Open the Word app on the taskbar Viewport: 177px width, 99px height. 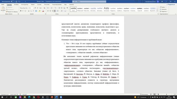(56, 97)
